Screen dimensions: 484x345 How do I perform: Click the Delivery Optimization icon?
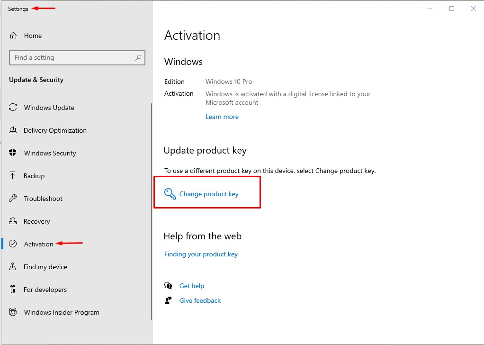(x=13, y=130)
